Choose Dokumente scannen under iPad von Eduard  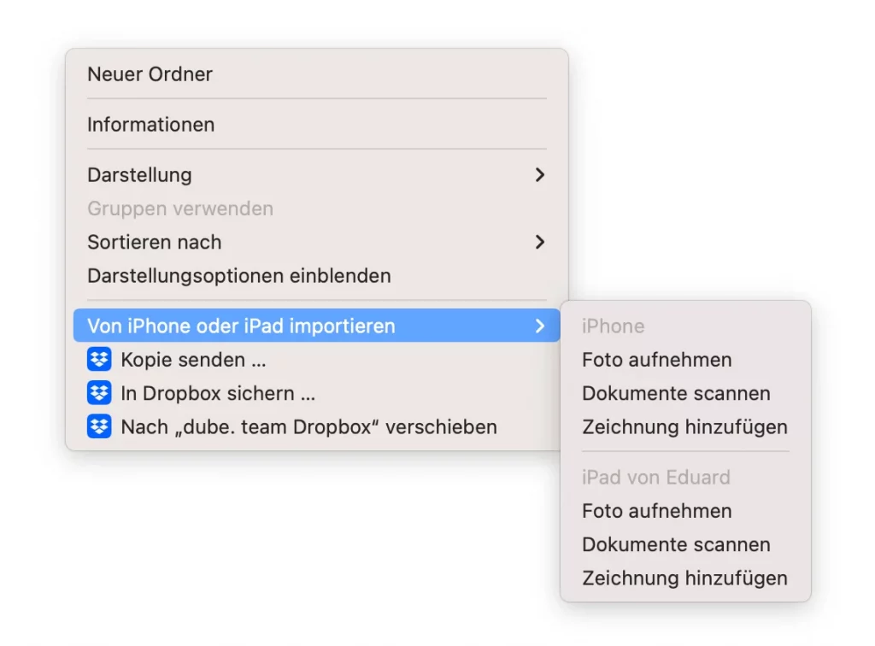pyautogui.click(x=676, y=544)
